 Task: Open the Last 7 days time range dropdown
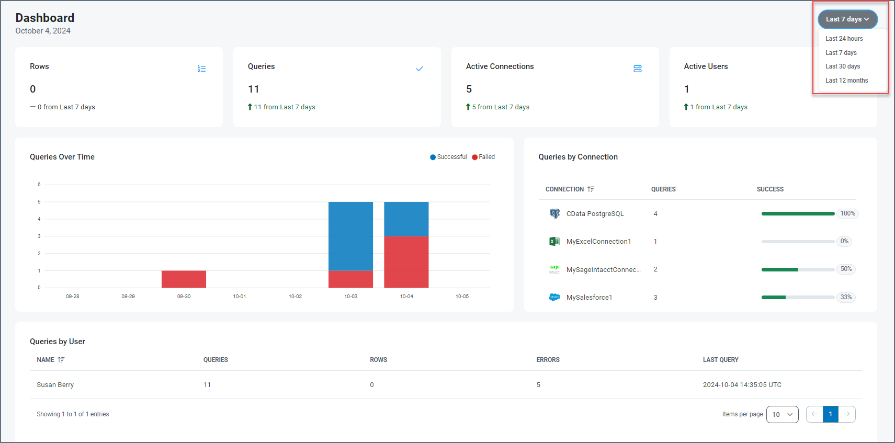tap(847, 19)
